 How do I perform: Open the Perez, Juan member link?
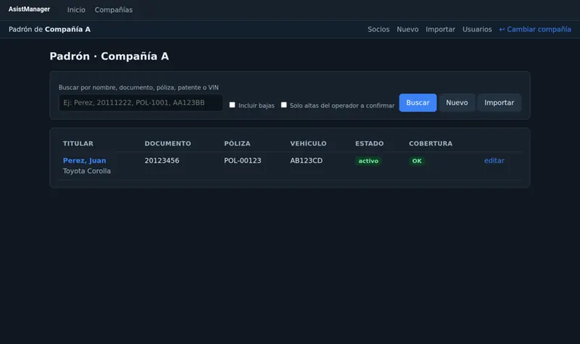84,160
